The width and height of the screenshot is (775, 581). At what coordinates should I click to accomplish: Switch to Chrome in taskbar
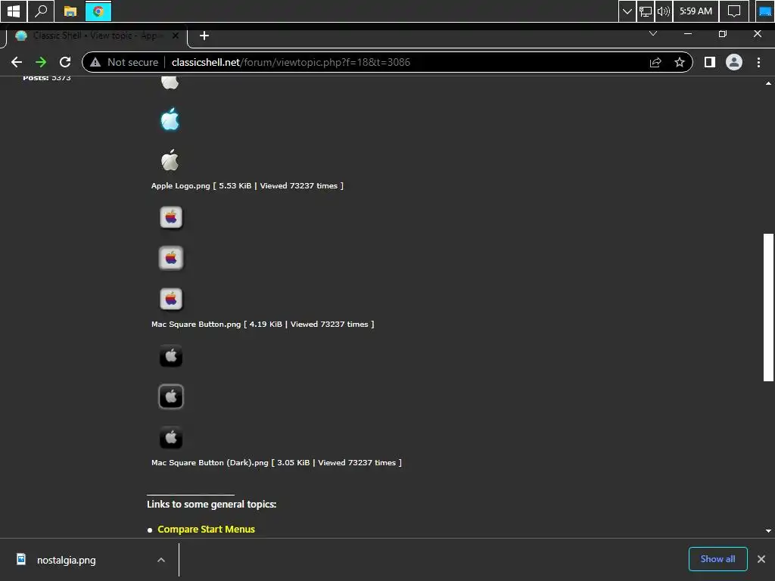(x=98, y=11)
